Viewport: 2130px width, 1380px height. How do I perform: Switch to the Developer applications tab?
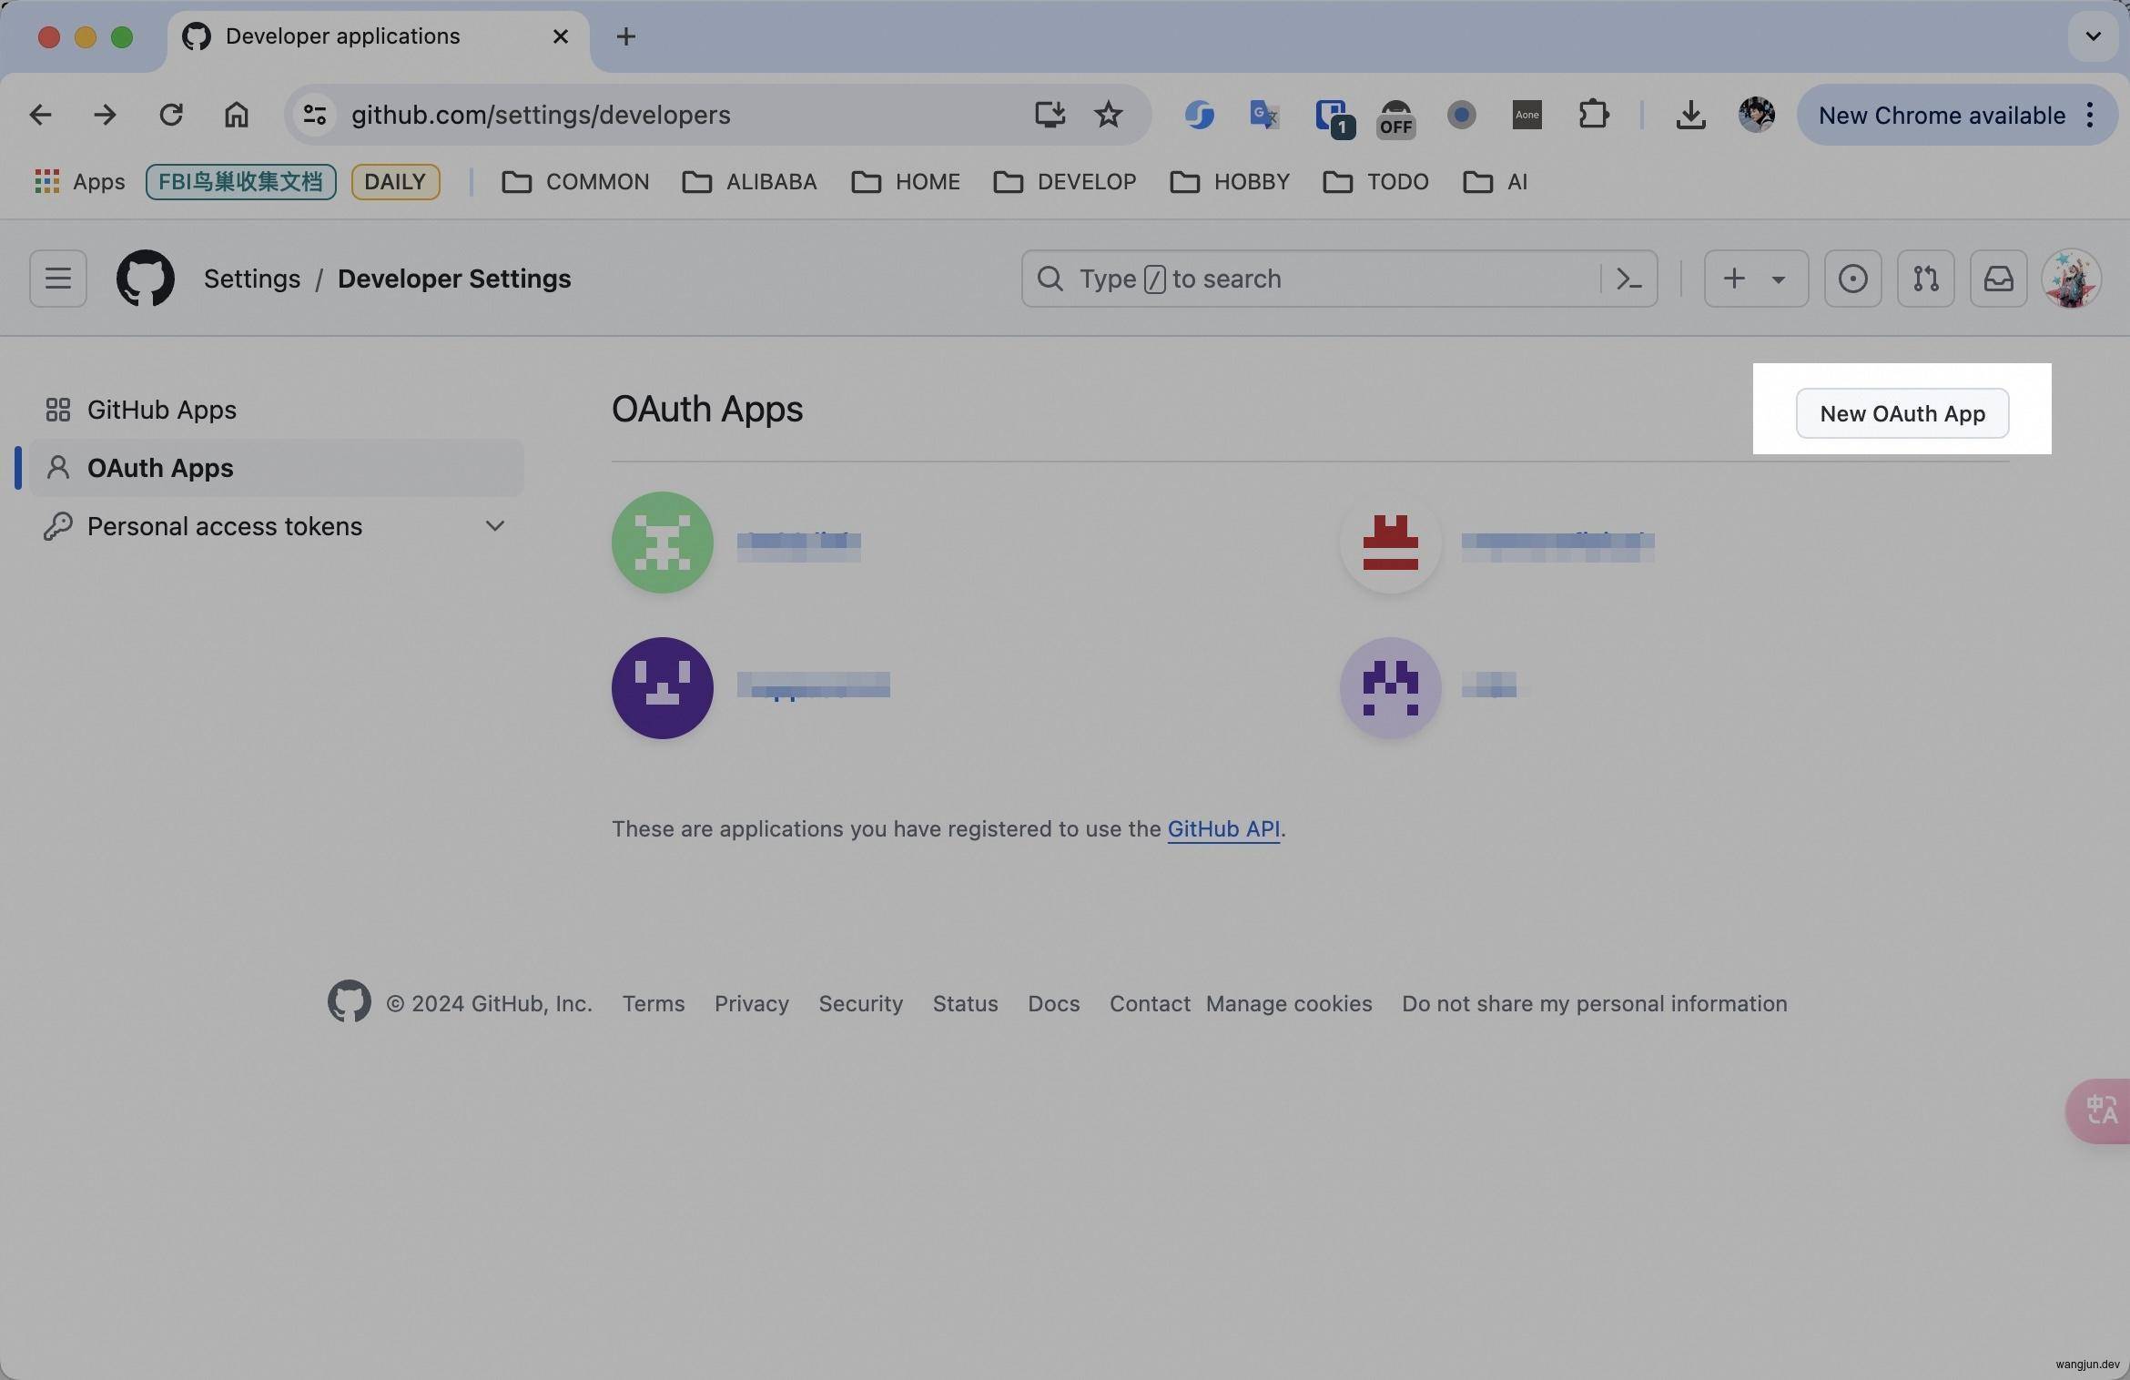click(378, 36)
